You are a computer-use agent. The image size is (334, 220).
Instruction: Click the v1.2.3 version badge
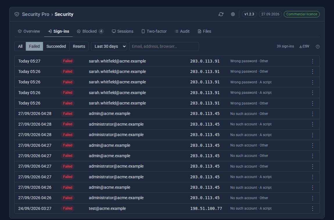point(249,14)
